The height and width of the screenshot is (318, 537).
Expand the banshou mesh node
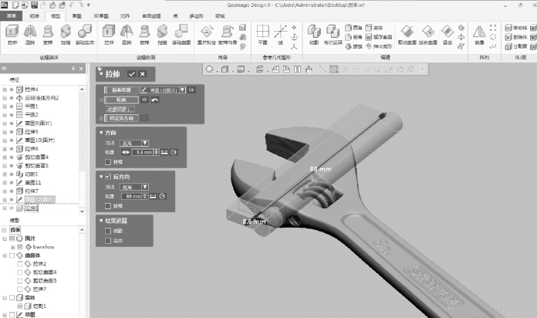(x=12, y=247)
